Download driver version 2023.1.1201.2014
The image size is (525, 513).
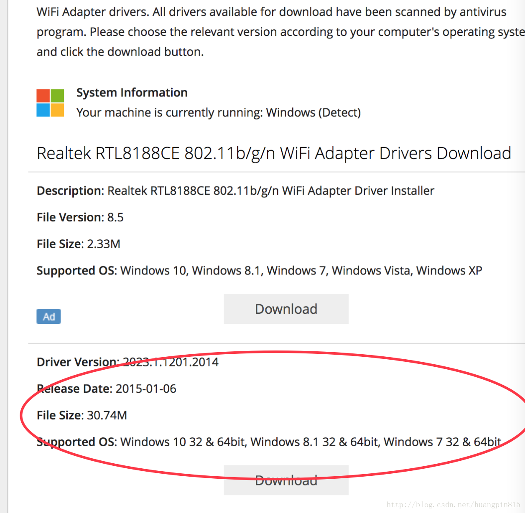point(286,480)
